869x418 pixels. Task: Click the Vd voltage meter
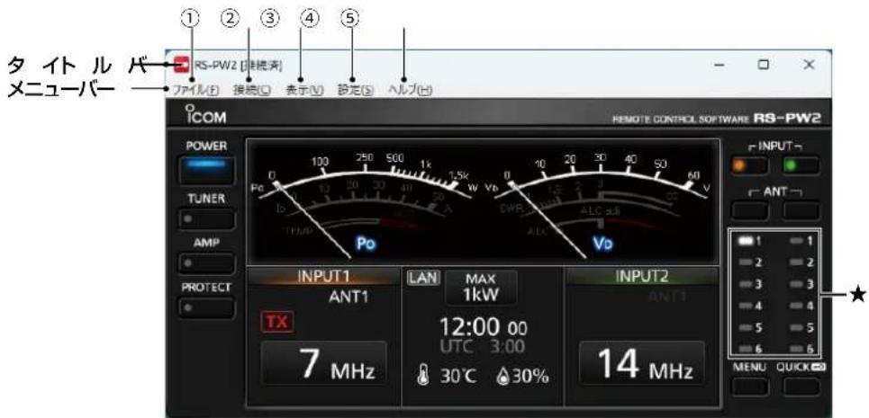pyautogui.click(x=602, y=200)
